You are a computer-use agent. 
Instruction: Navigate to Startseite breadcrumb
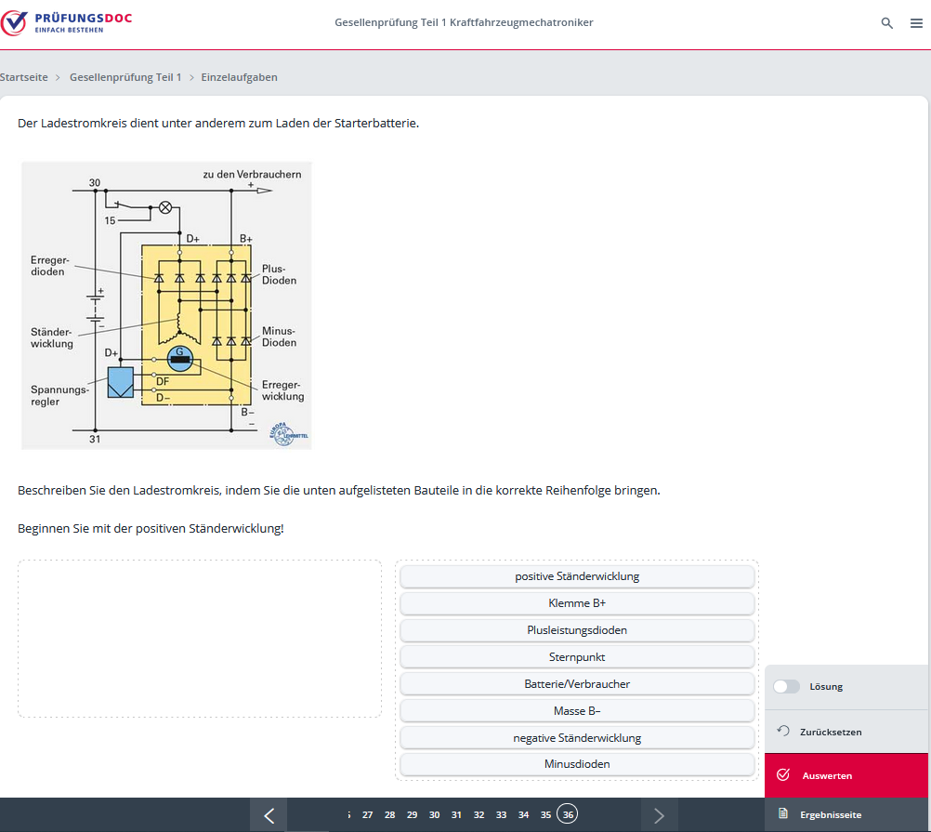[24, 77]
